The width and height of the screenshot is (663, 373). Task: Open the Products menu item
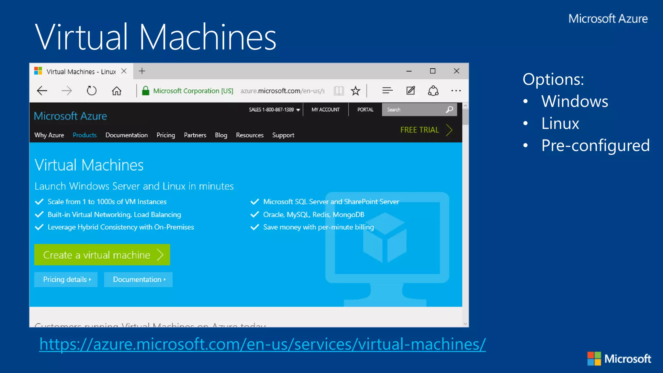coord(84,135)
